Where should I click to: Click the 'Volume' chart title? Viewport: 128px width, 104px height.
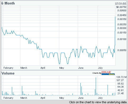(8, 73)
